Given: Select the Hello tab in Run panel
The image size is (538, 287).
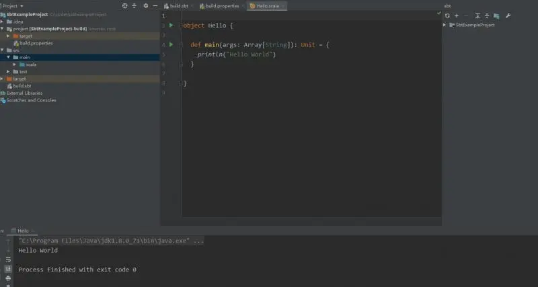Looking at the screenshot, I should coord(23,231).
